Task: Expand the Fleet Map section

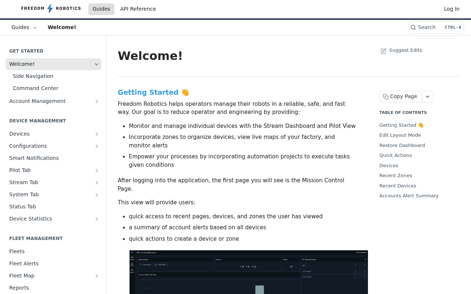Action: (97, 276)
